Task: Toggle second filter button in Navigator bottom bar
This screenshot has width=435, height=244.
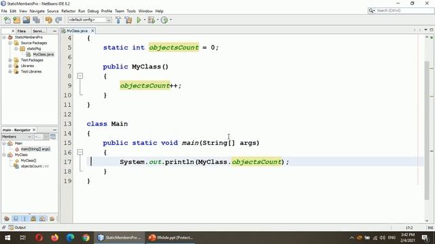Action: point(16,219)
